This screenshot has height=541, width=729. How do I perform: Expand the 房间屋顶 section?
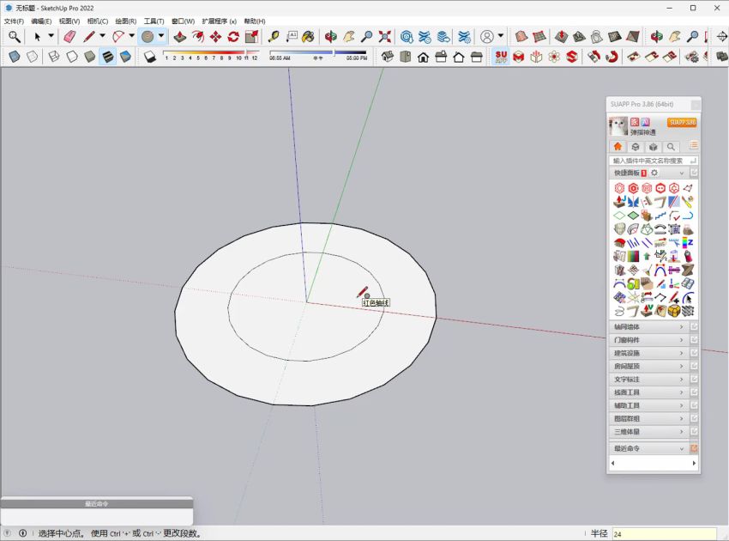[648, 366]
